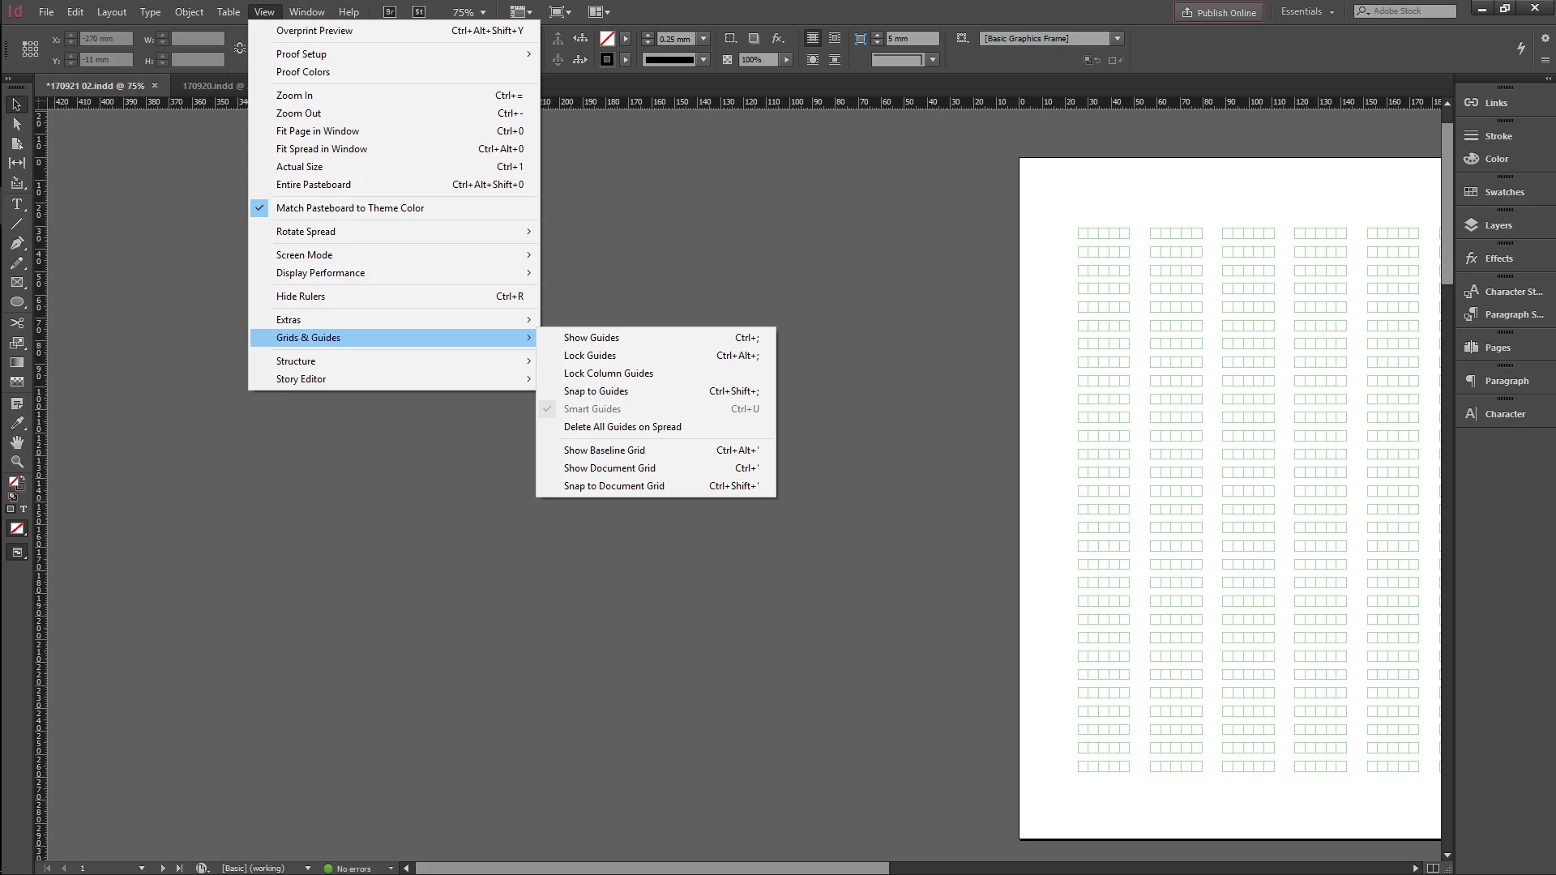The height and width of the screenshot is (875, 1556).
Task: Select the Type tool in toolbox
Action: 16,204
